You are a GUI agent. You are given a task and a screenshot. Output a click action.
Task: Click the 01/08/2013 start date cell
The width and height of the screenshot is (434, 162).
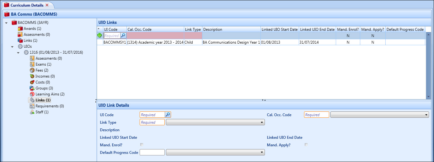[x=280, y=42]
